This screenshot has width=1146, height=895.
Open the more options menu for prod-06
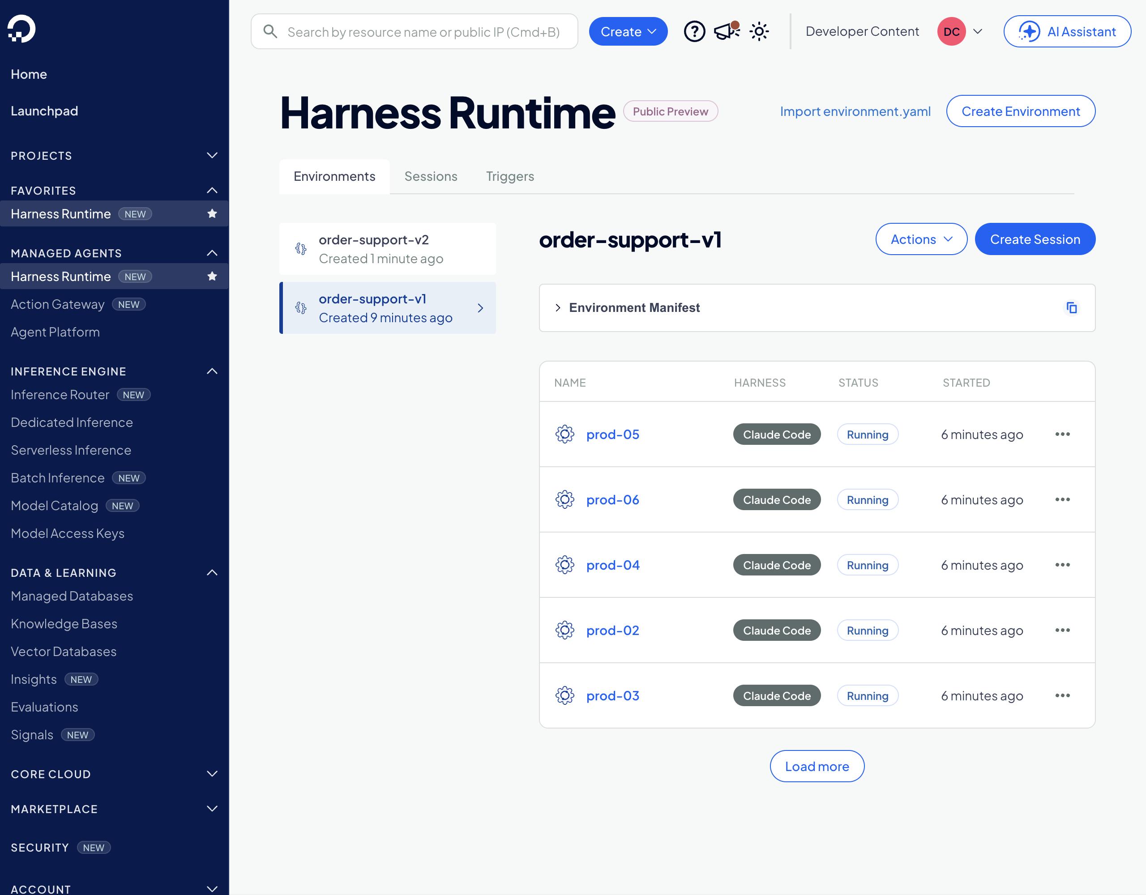tap(1062, 499)
